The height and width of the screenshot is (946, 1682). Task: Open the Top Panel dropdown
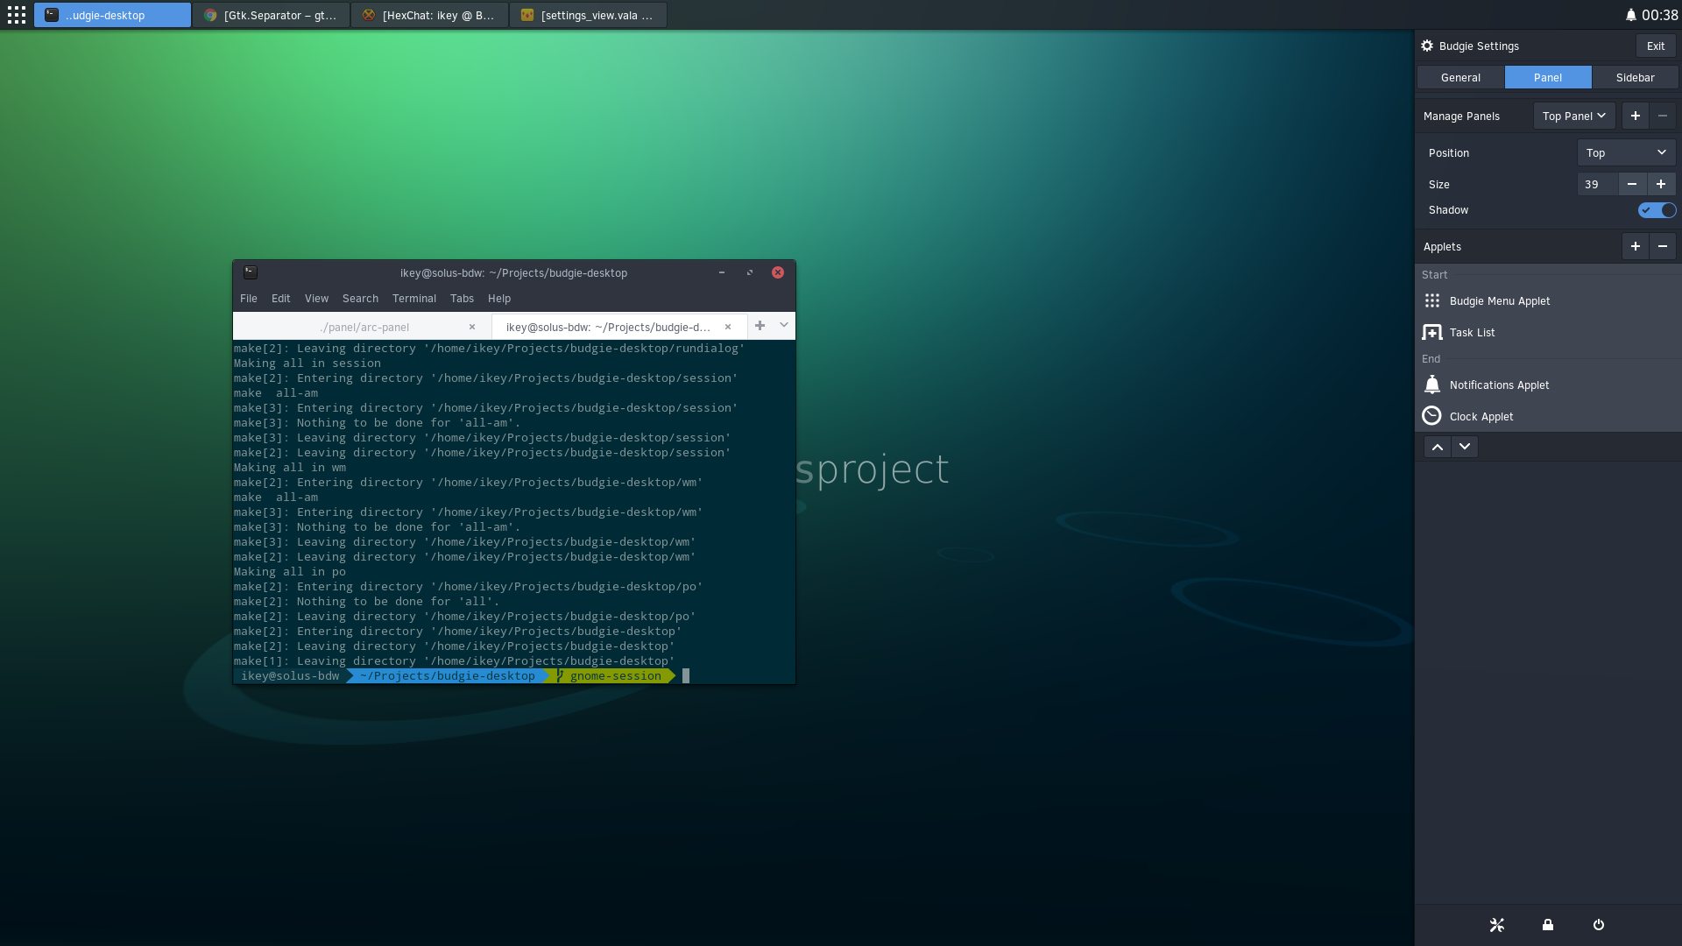click(x=1574, y=116)
